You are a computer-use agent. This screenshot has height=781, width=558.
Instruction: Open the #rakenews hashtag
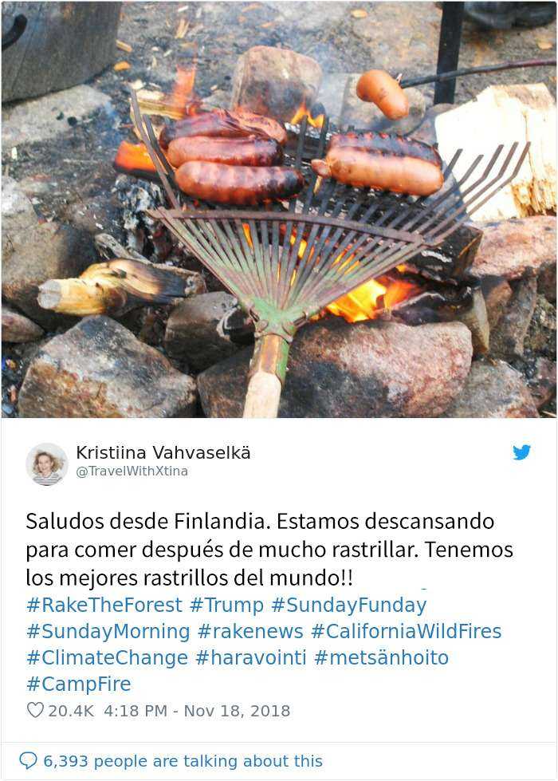250,631
